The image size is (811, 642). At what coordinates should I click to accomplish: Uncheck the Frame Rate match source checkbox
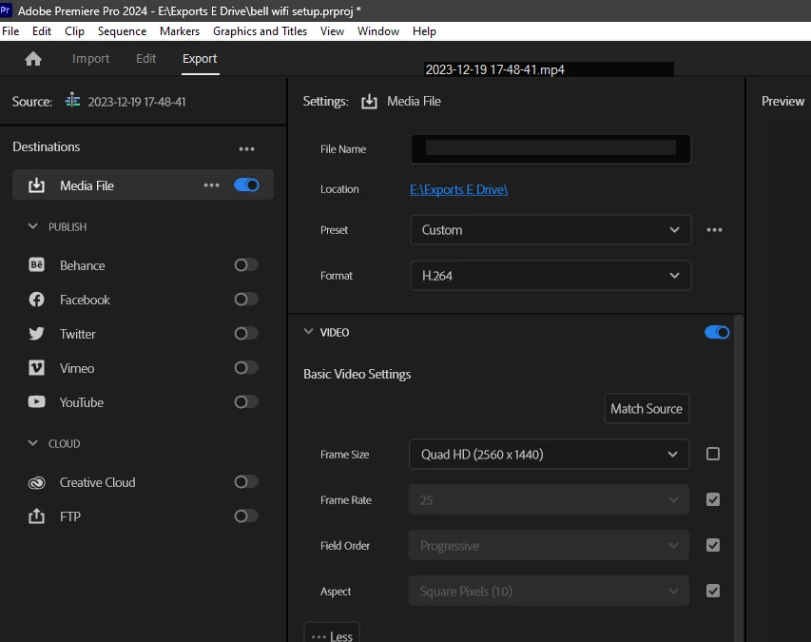point(713,499)
